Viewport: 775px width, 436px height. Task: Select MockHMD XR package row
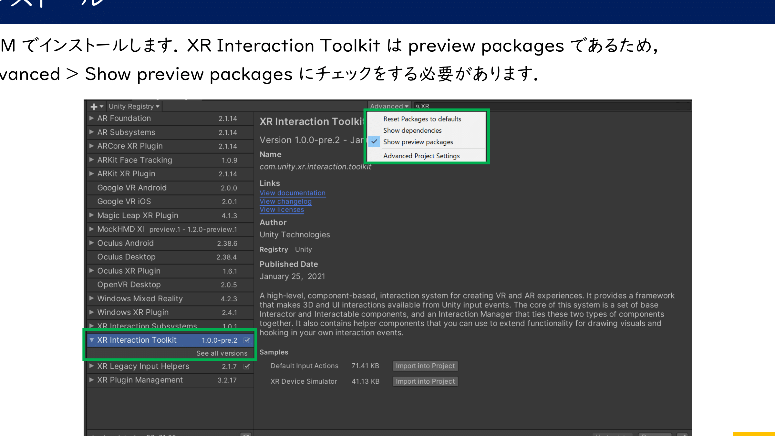point(170,229)
